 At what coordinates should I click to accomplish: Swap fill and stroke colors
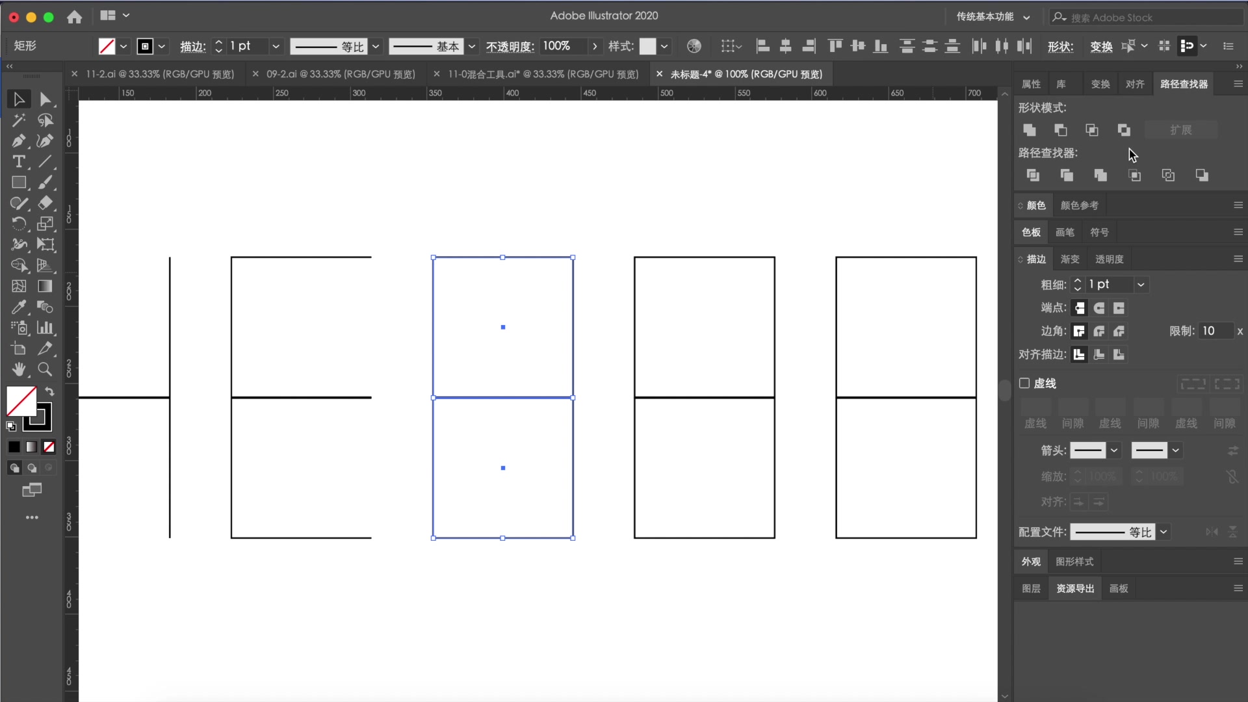[x=49, y=391]
